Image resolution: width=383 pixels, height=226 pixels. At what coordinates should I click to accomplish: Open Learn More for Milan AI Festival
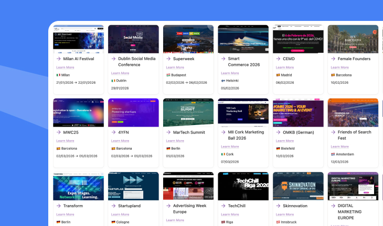click(x=65, y=67)
